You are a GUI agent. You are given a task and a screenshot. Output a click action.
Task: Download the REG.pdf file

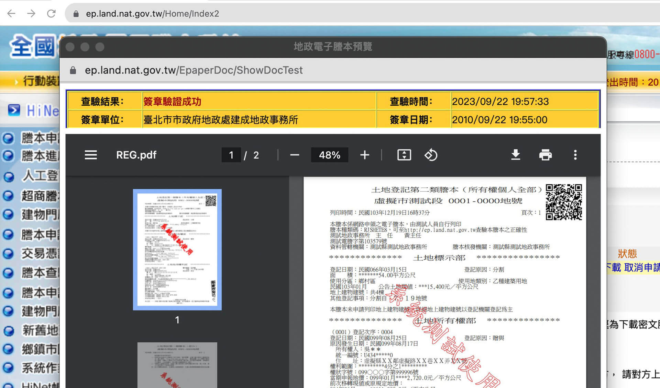(x=515, y=155)
